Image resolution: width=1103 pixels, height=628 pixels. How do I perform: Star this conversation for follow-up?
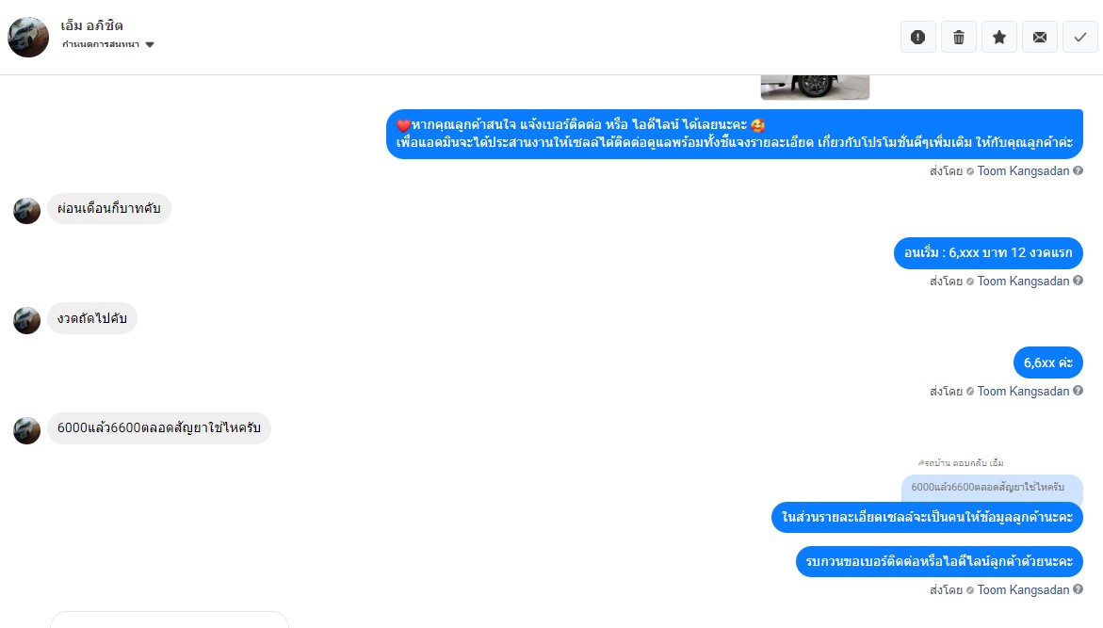998,38
